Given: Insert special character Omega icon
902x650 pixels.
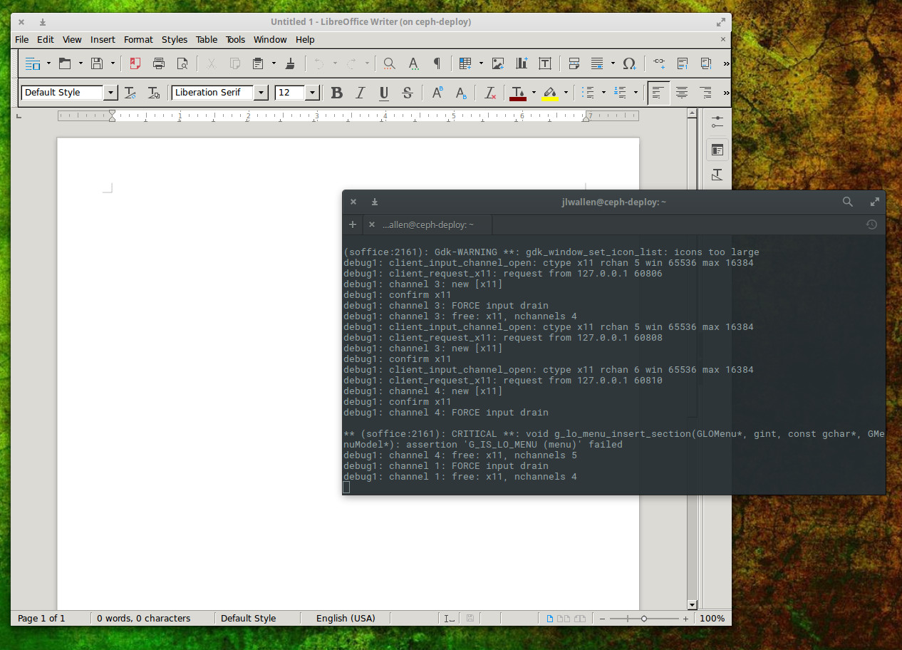Looking at the screenshot, I should click(x=629, y=63).
